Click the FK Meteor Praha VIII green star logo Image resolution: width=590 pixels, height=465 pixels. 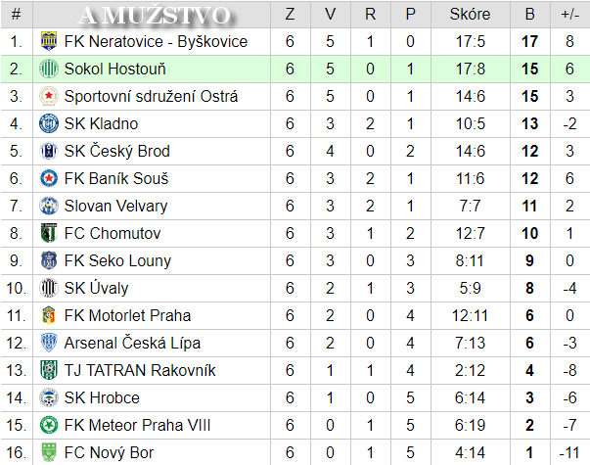coord(49,425)
